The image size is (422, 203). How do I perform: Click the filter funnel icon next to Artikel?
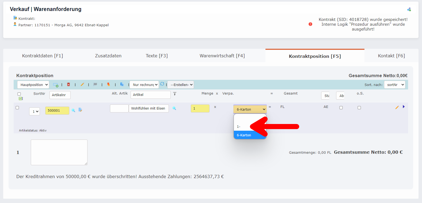[175, 94]
